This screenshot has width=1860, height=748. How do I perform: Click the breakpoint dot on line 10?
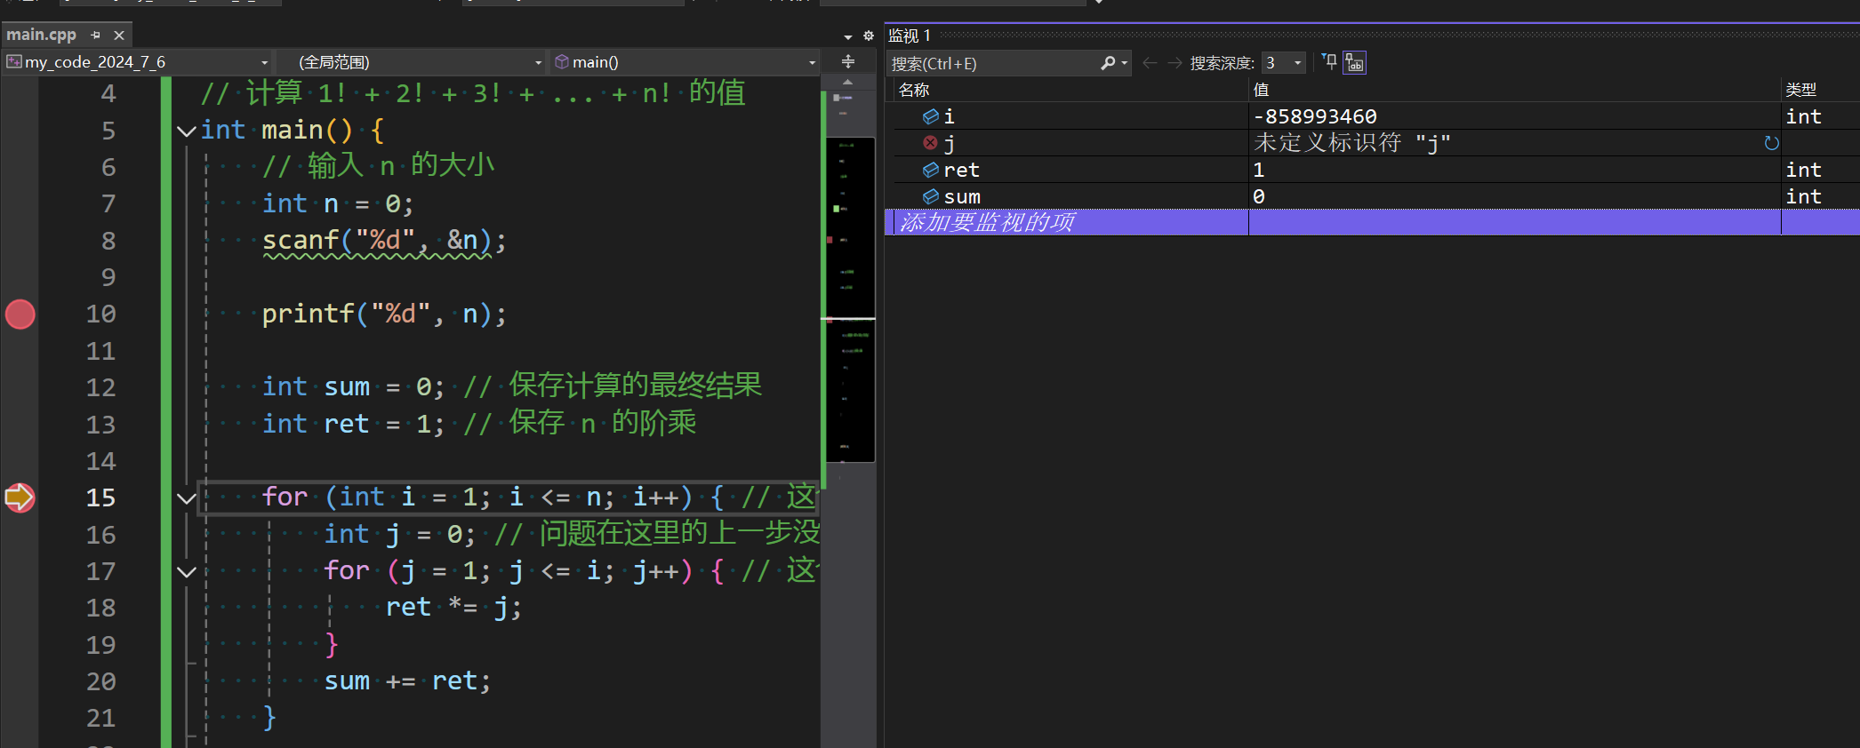pos(20,314)
